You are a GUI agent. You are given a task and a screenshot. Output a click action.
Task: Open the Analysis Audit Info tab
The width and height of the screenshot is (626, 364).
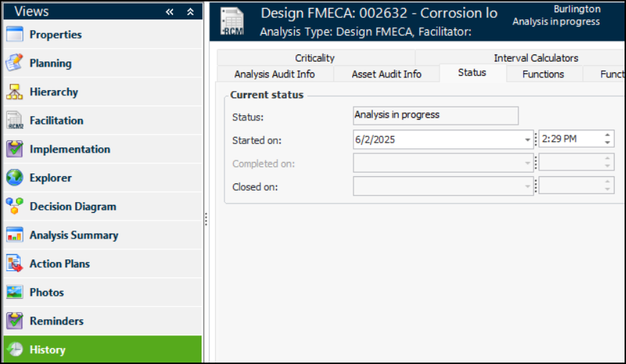(x=275, y=75)
